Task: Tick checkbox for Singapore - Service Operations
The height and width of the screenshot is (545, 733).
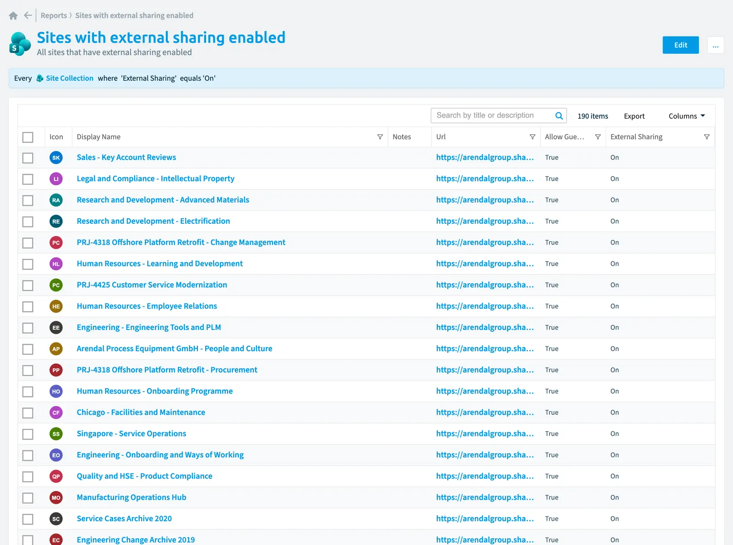Action: 28,434
